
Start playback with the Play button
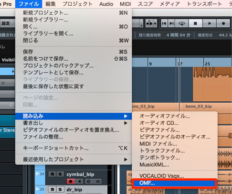pyautogui.click(x=210, y=23)
